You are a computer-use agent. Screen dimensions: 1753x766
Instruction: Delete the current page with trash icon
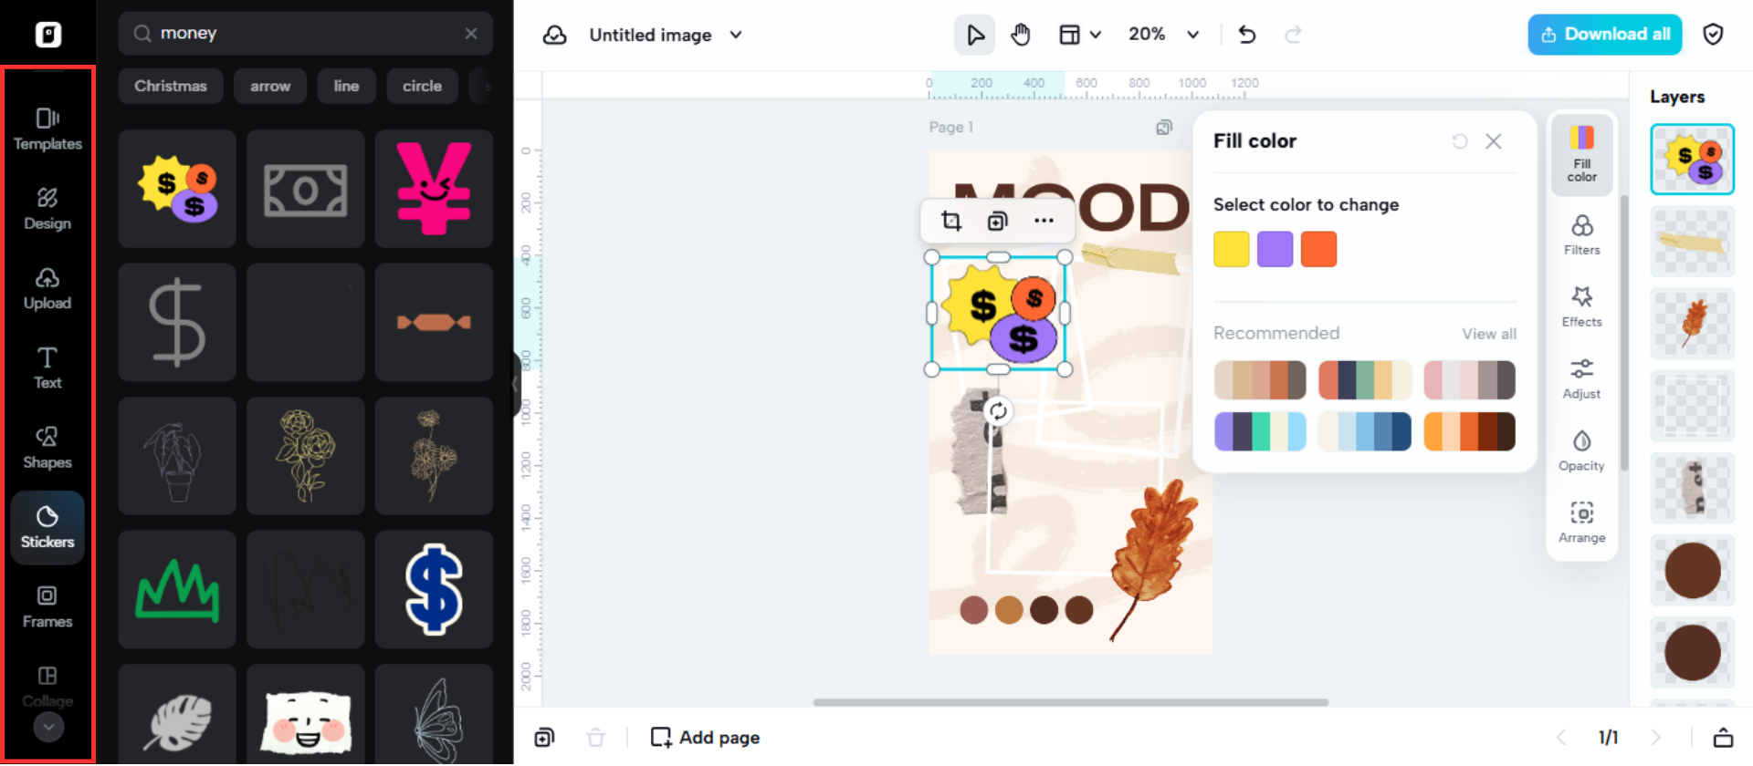pyautogui.click(x=595, y=738)
